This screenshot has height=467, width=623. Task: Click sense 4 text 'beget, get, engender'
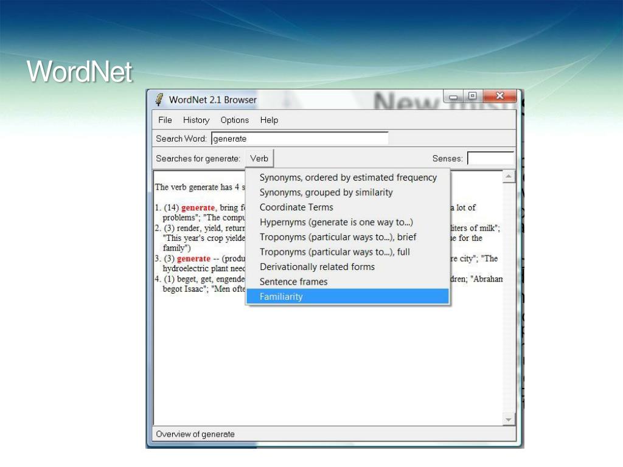click(211, 278)
